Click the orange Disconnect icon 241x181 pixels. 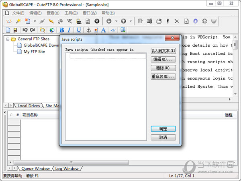(x=51, y=21)
